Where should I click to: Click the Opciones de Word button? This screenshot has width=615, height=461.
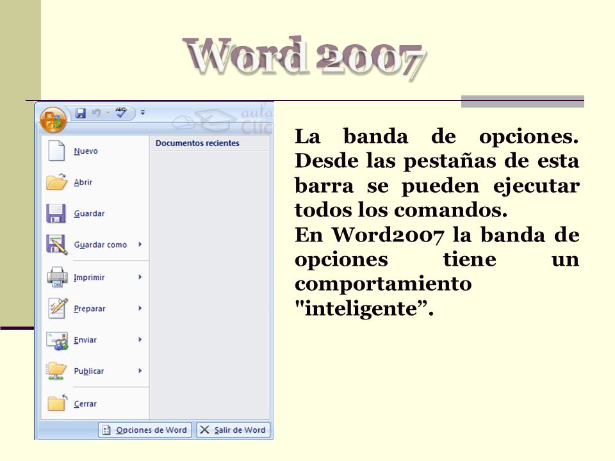click(145, 430)
